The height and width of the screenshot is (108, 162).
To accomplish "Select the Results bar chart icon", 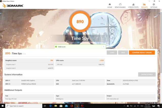I will click(144, 5).
